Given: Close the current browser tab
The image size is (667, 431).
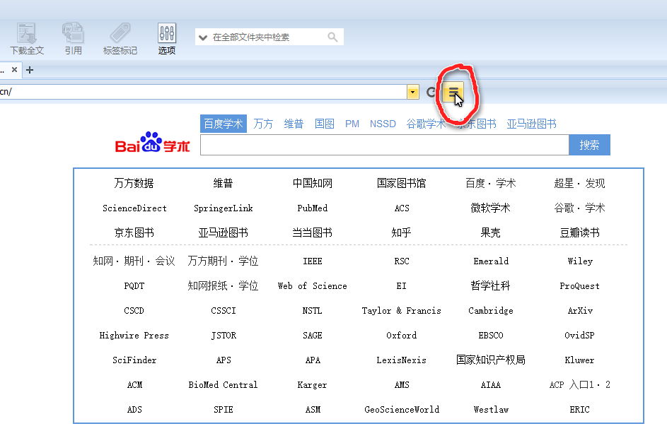Looking at the screenshot, I should click(x=14, y=69).
